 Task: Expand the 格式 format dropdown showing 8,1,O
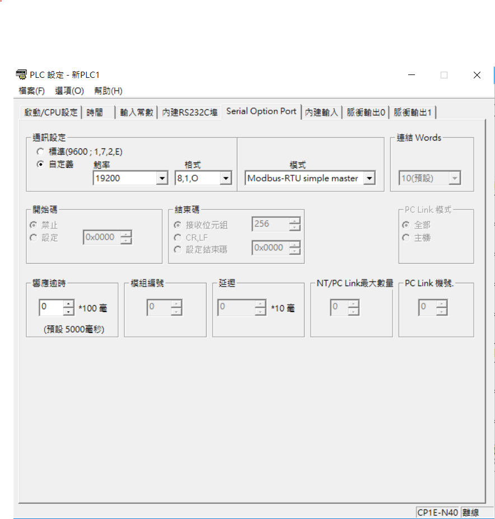225,179
